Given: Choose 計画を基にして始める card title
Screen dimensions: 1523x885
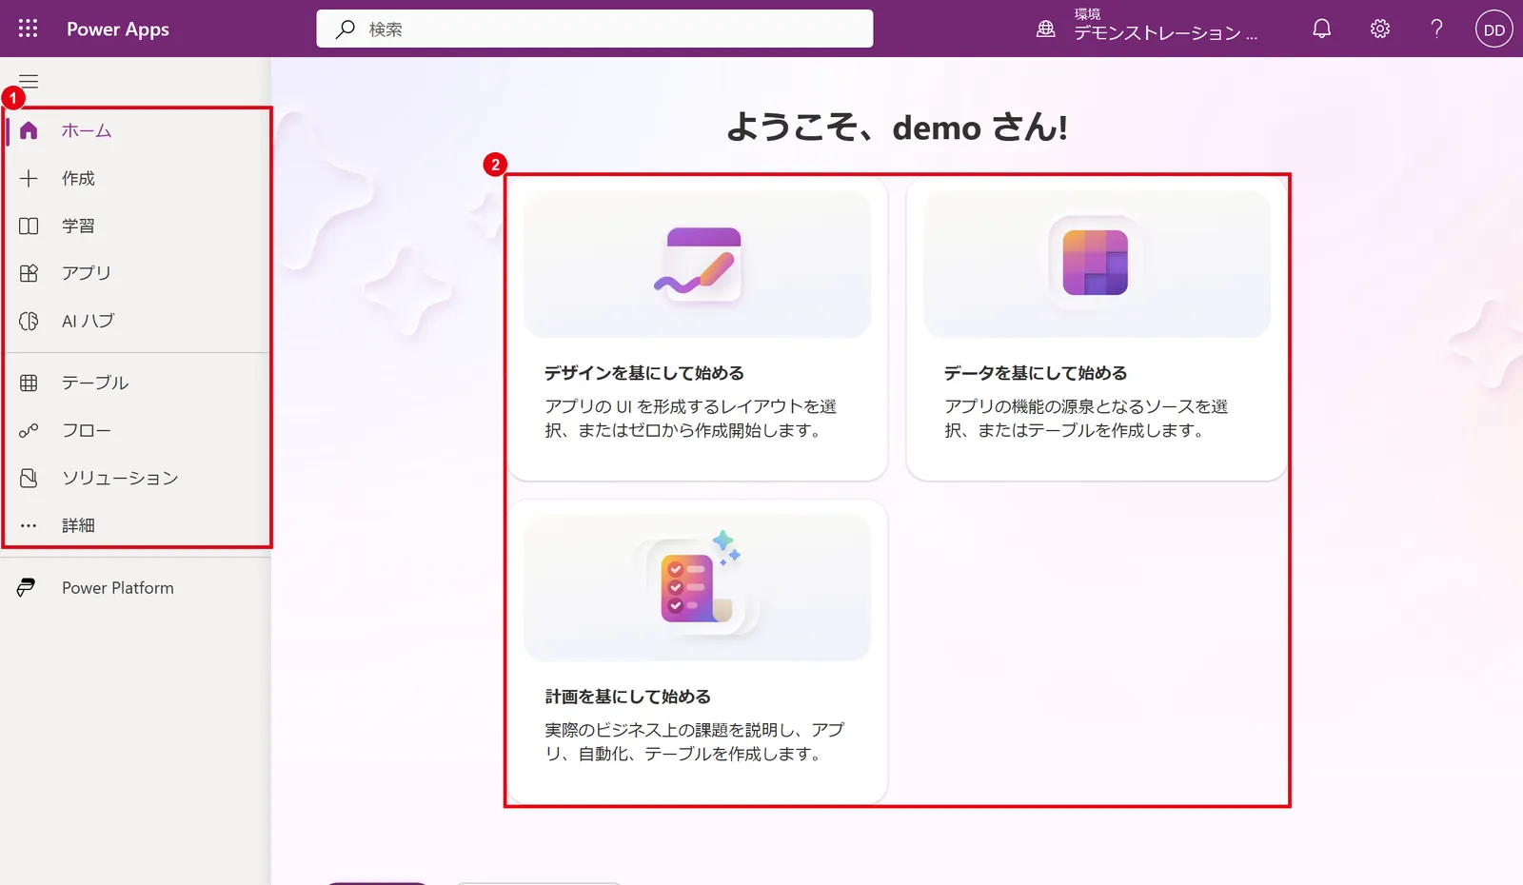Looking at the screenshot, I should pyautogui.click(x=628, y=697).
